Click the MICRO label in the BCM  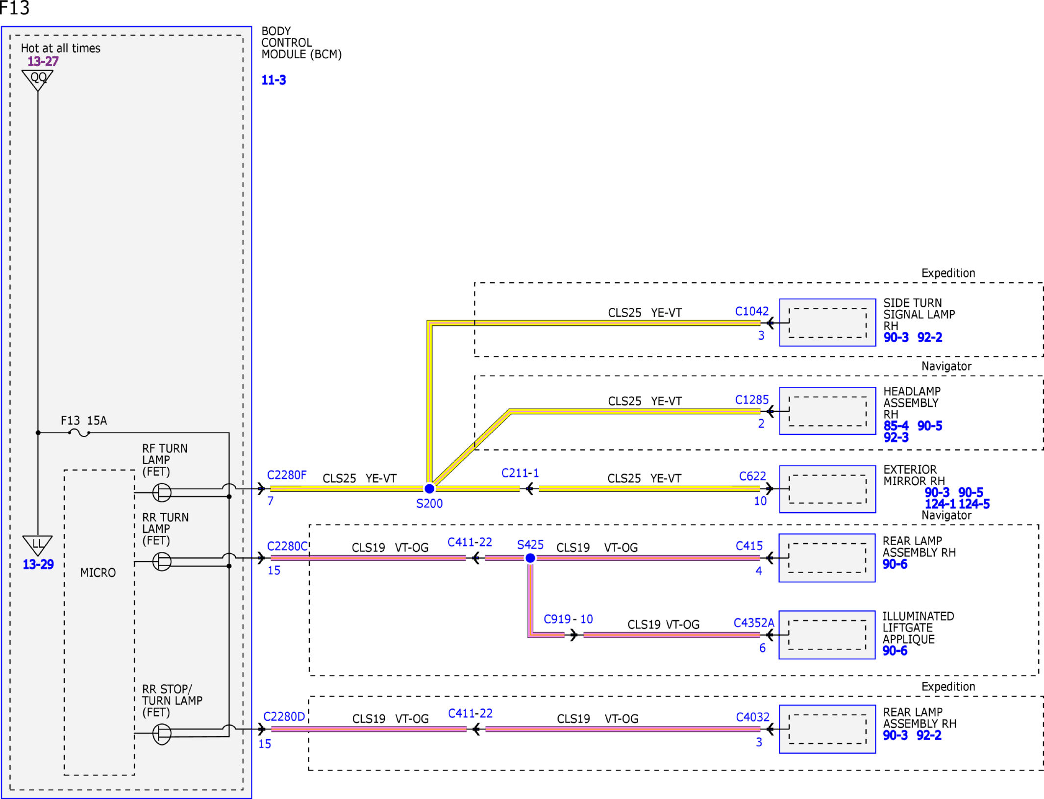click(98, 573)
